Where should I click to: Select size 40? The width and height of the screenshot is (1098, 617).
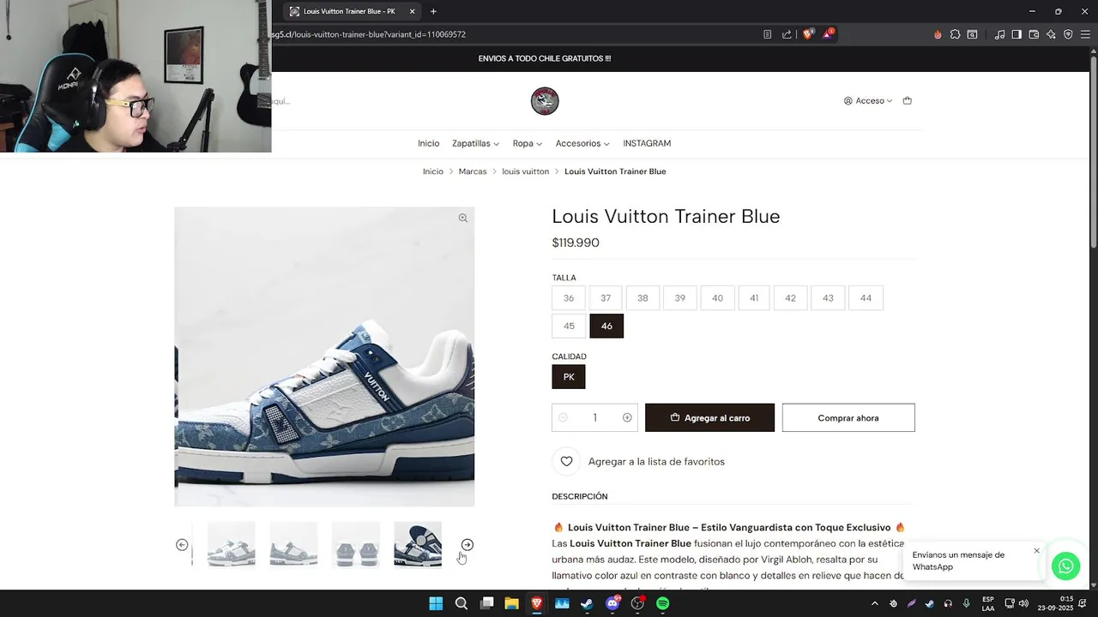click(x=717, y=298)
